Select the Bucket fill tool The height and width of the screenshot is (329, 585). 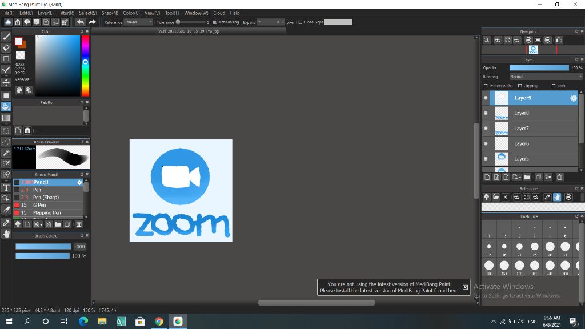point(6,107)
